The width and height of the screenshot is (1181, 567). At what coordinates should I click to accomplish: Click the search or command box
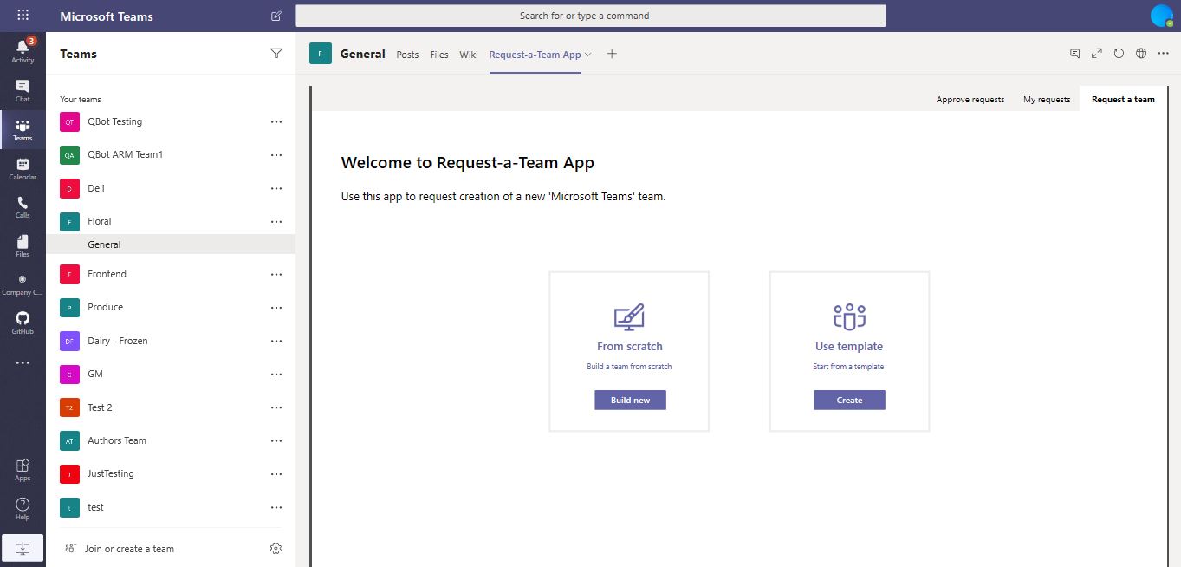591,16
